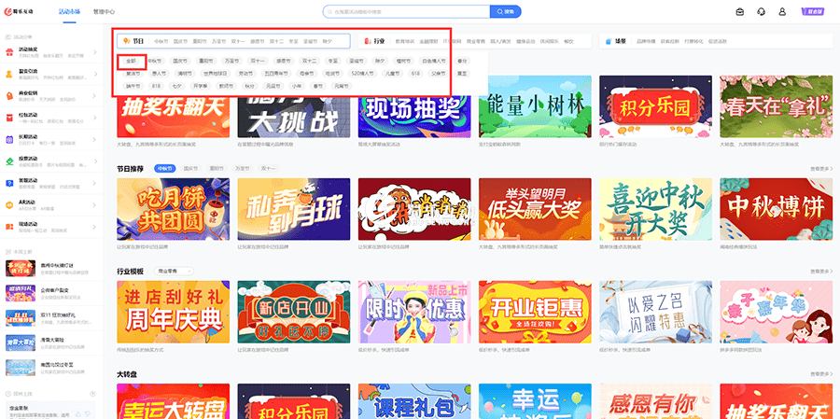
Task: Select the 618 festival tag
Action: (415, 74)
